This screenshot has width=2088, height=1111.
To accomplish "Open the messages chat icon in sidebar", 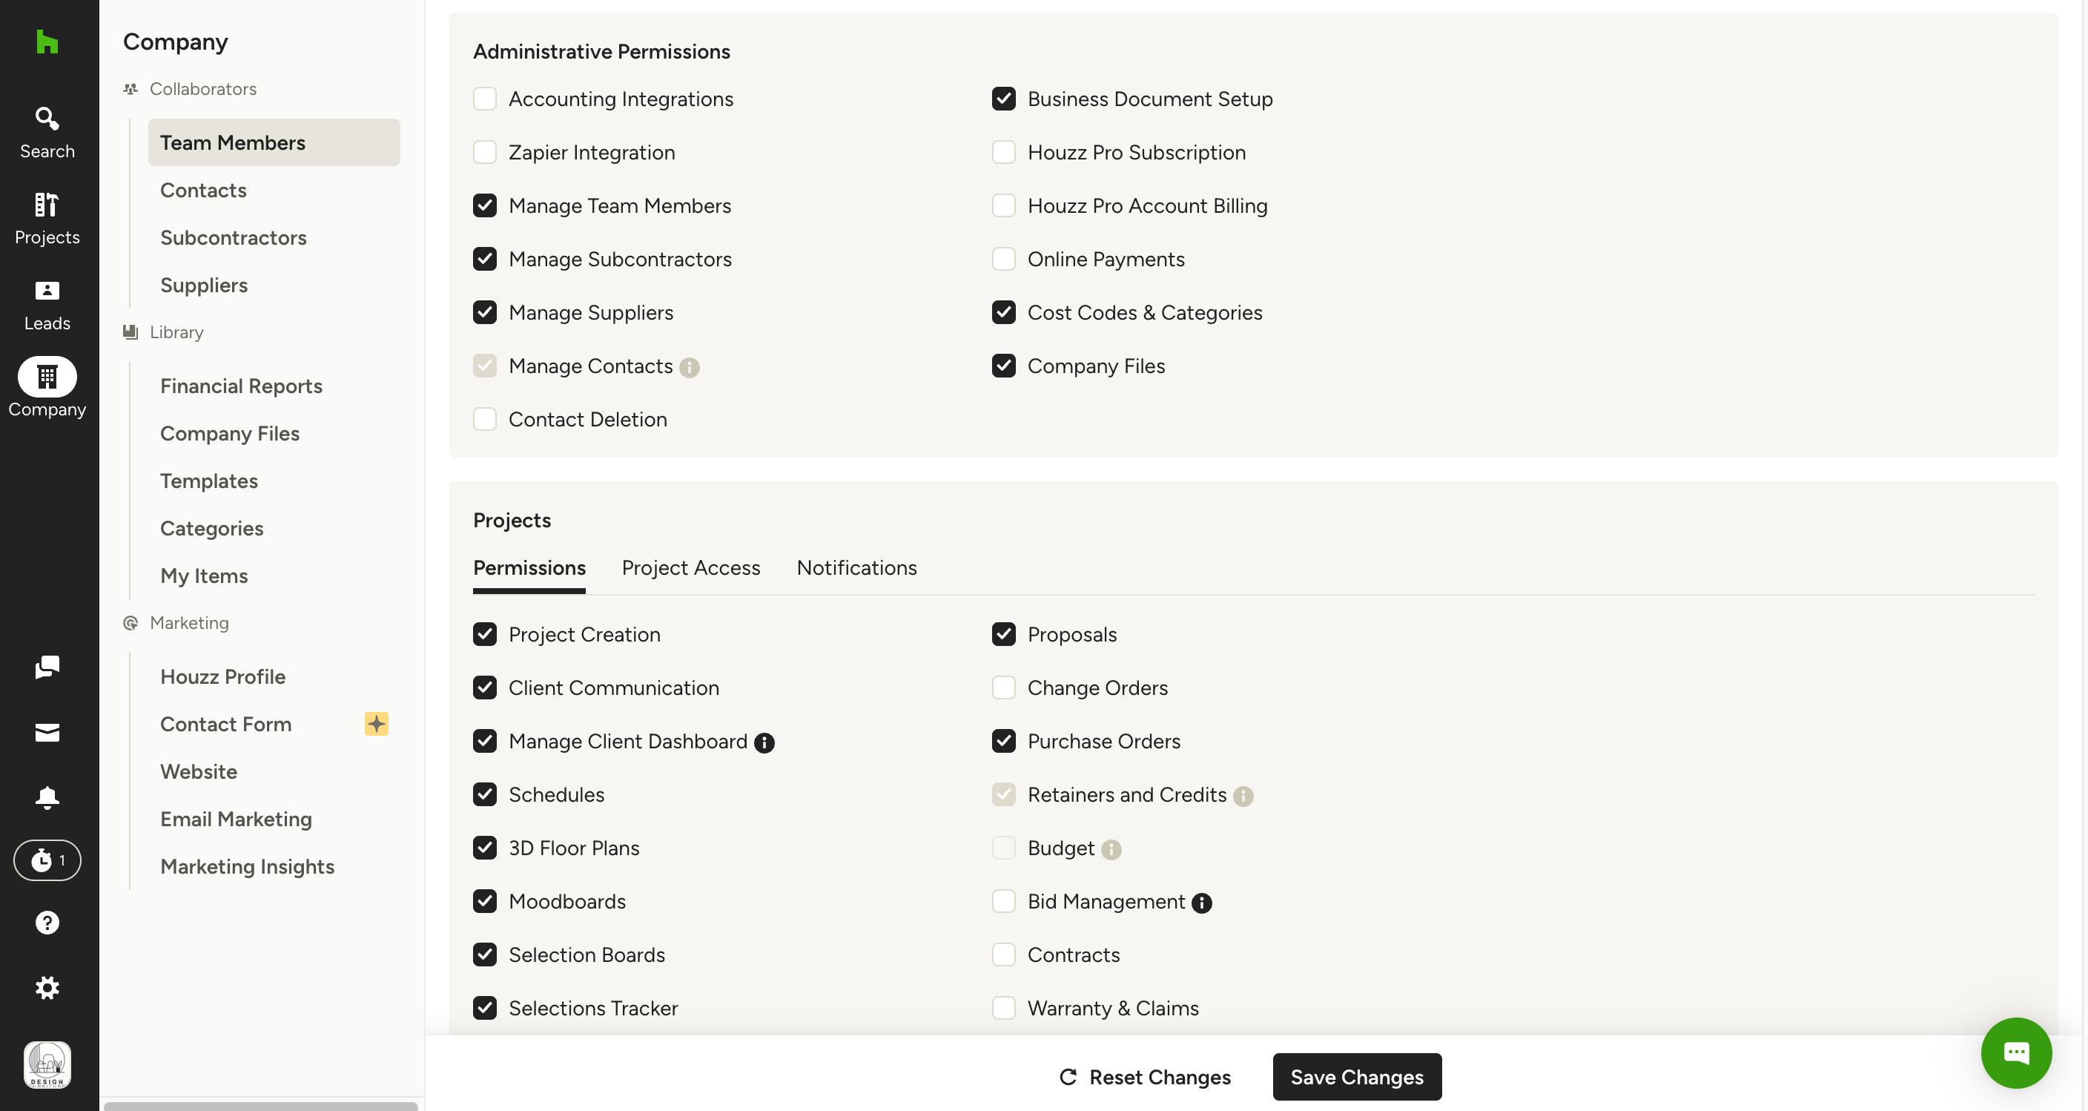I will tap(47, 667).
